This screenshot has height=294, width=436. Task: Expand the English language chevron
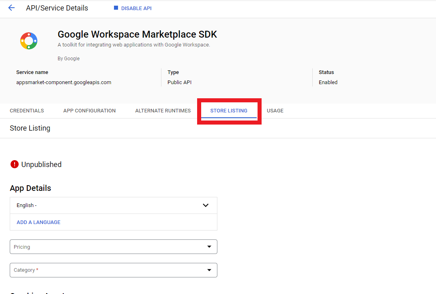[206, 205]
